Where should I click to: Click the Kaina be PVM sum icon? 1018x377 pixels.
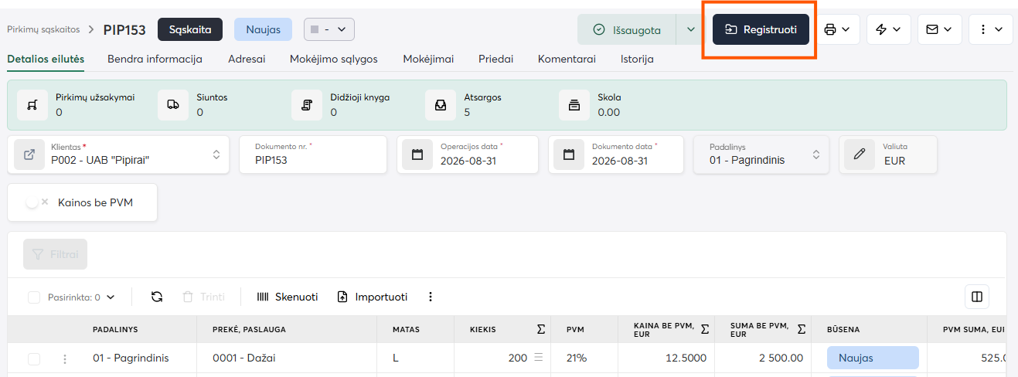click(x=705, y=329)
